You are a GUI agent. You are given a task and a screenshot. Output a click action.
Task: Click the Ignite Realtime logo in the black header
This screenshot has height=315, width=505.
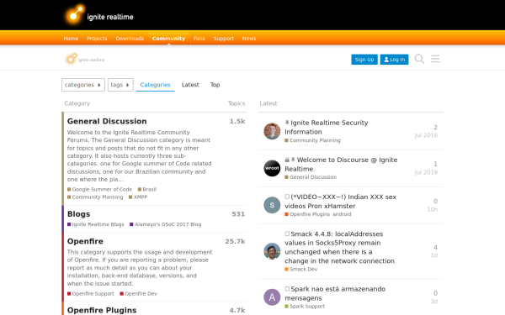(98, 15)
